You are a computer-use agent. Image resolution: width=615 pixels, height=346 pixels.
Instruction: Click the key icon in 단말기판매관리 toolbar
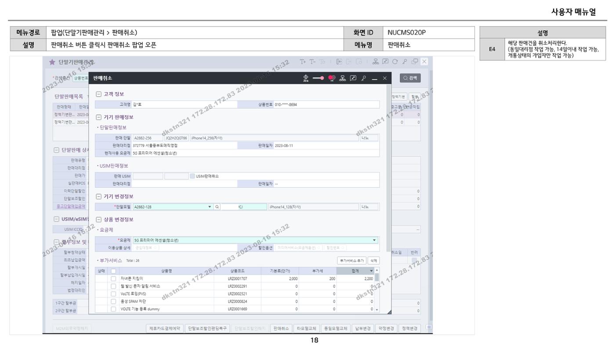pyautogui.click(x=404, y=61)
